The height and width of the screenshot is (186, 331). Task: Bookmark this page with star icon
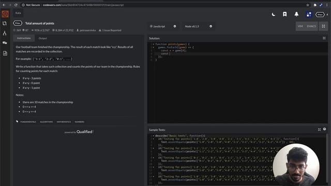[308, 5]
